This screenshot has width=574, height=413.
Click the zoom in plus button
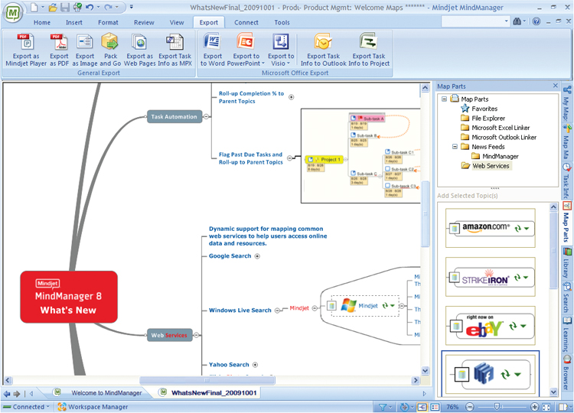point(534,407)
